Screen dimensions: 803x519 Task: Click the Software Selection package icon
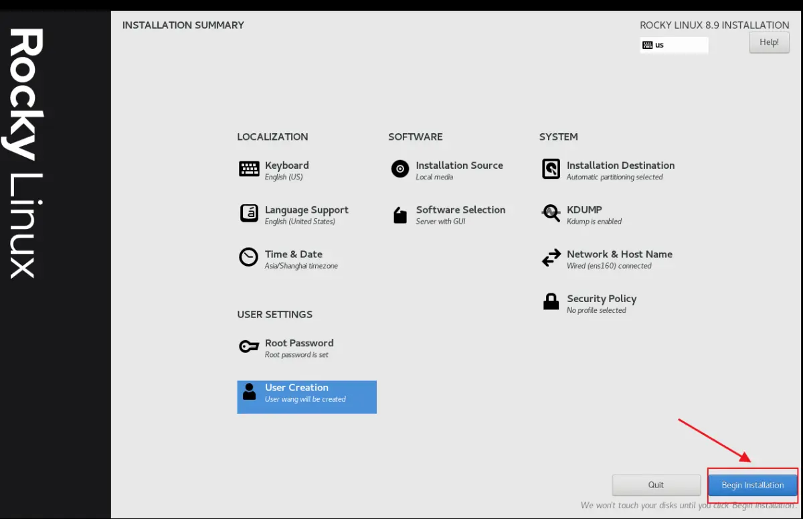tap(400, 214)
